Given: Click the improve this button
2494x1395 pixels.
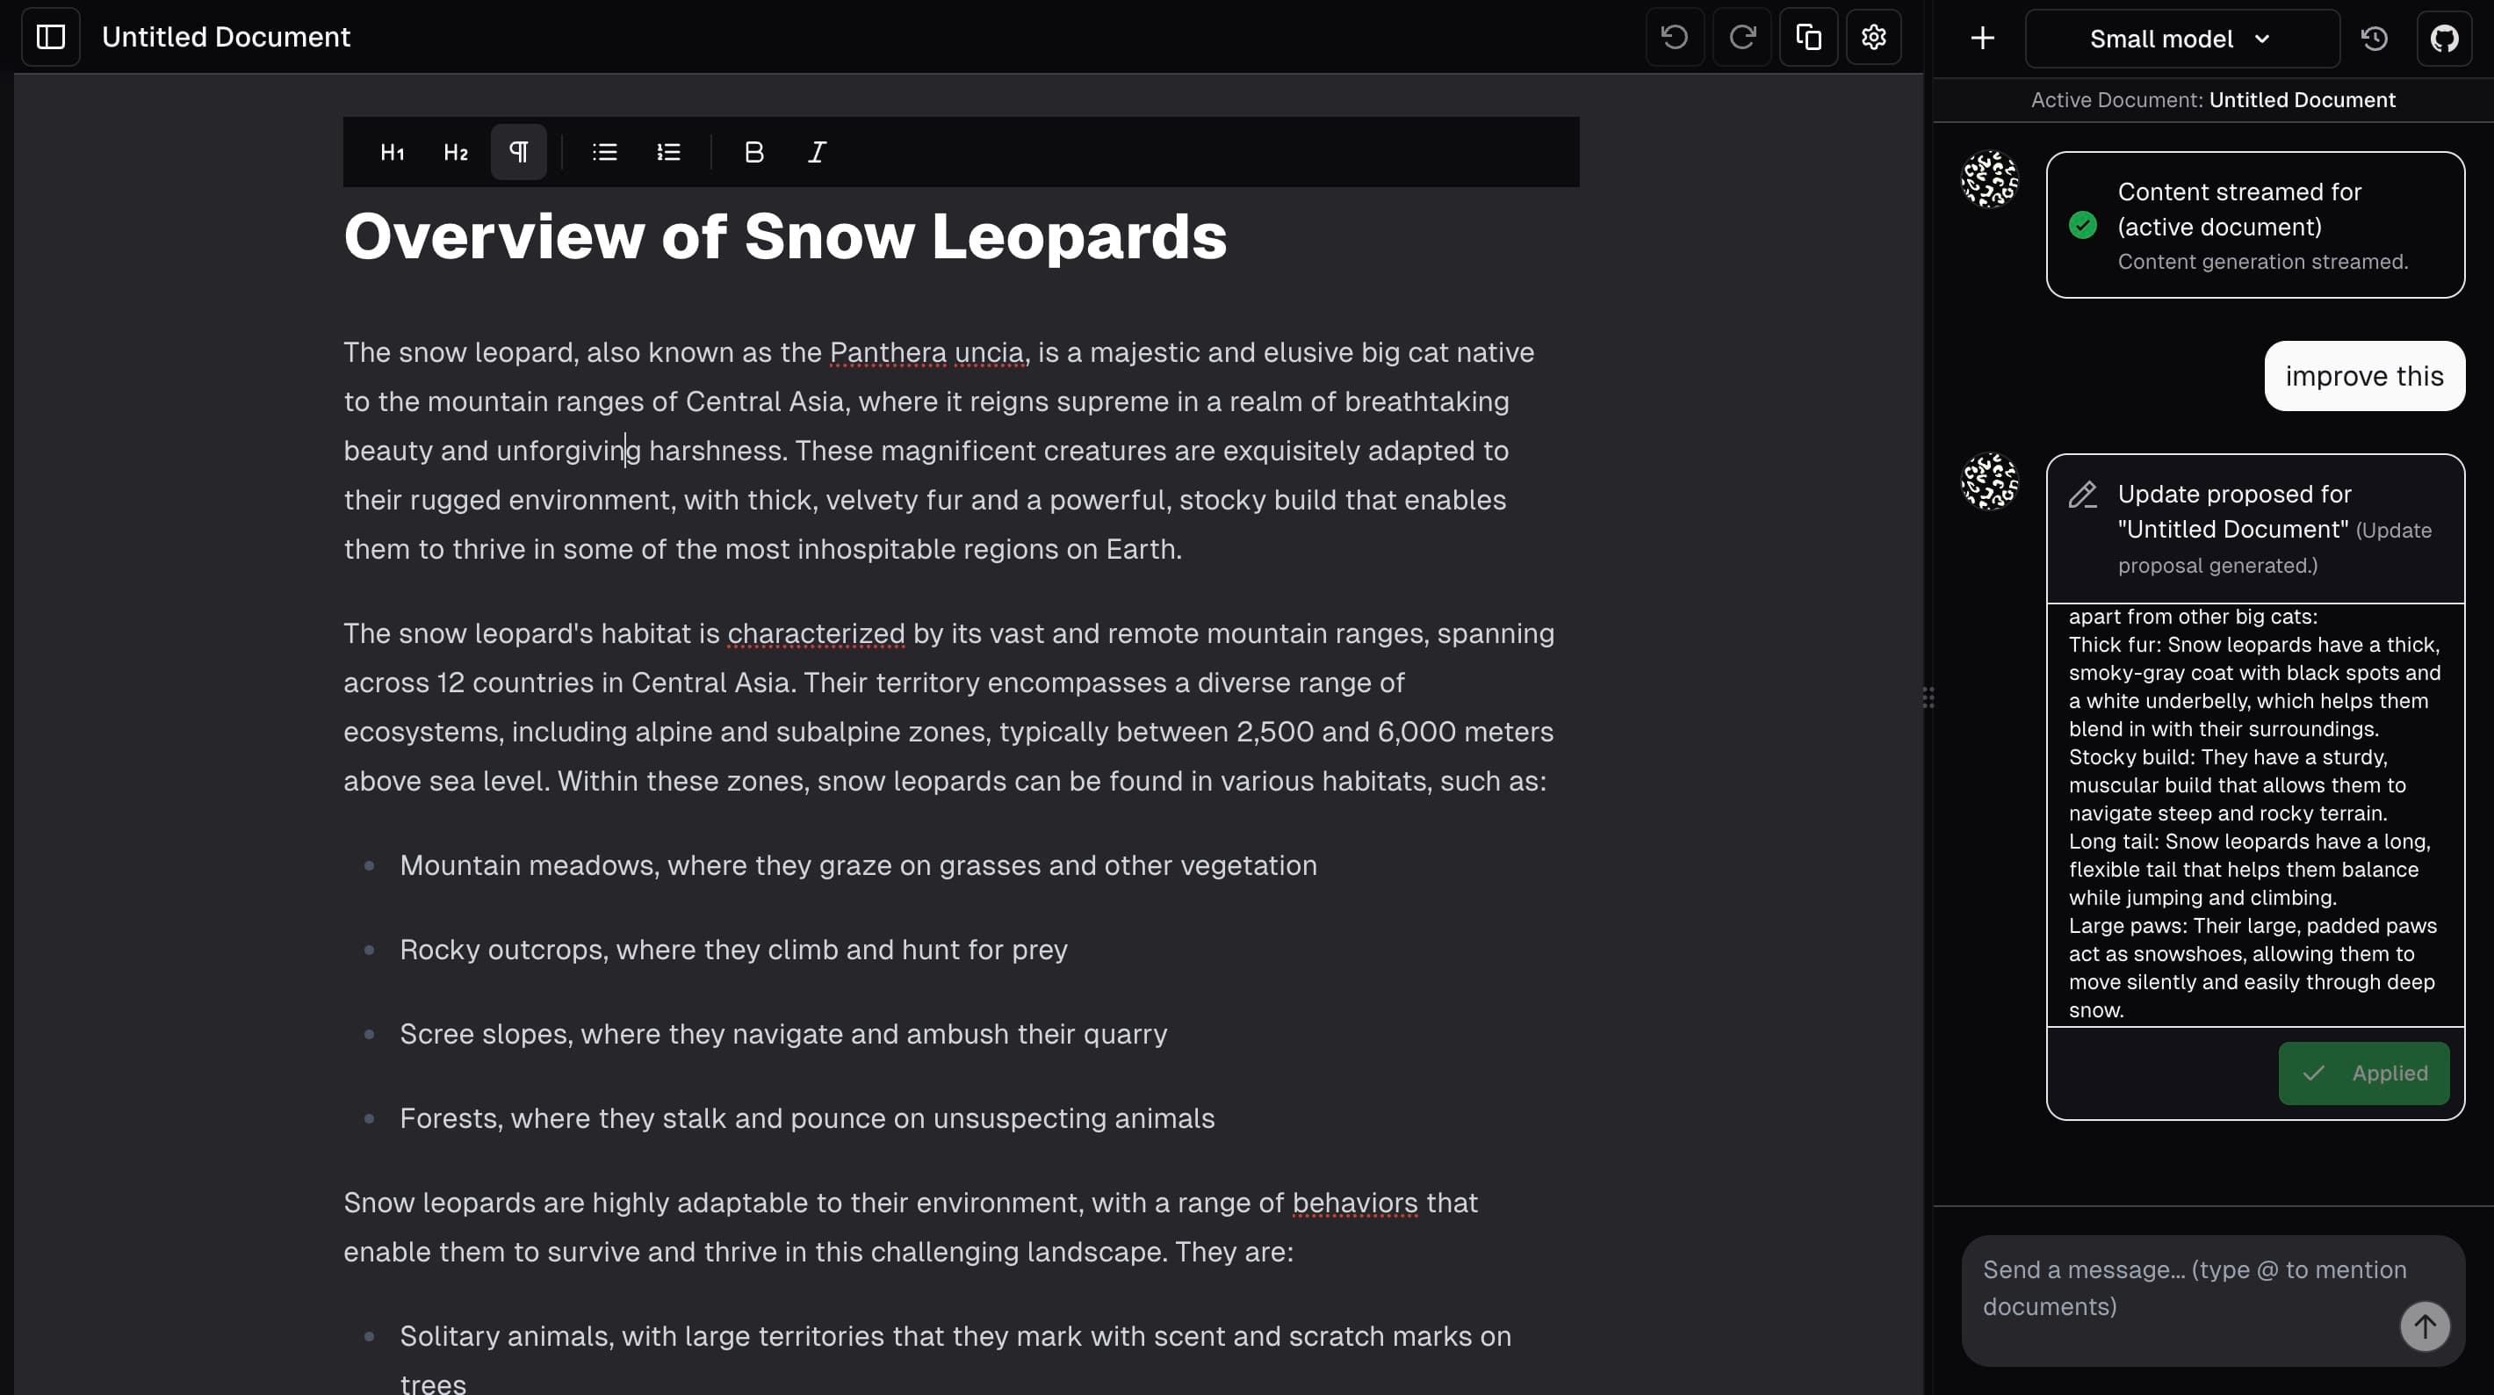Looking at the screenshot, I should point(2364,376).
